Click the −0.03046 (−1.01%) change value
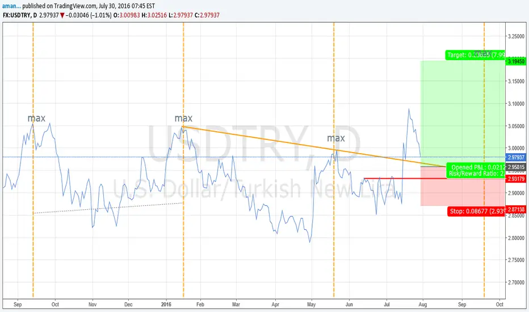The height and width of the screenshot is (312, 529). tap(89, 15)
